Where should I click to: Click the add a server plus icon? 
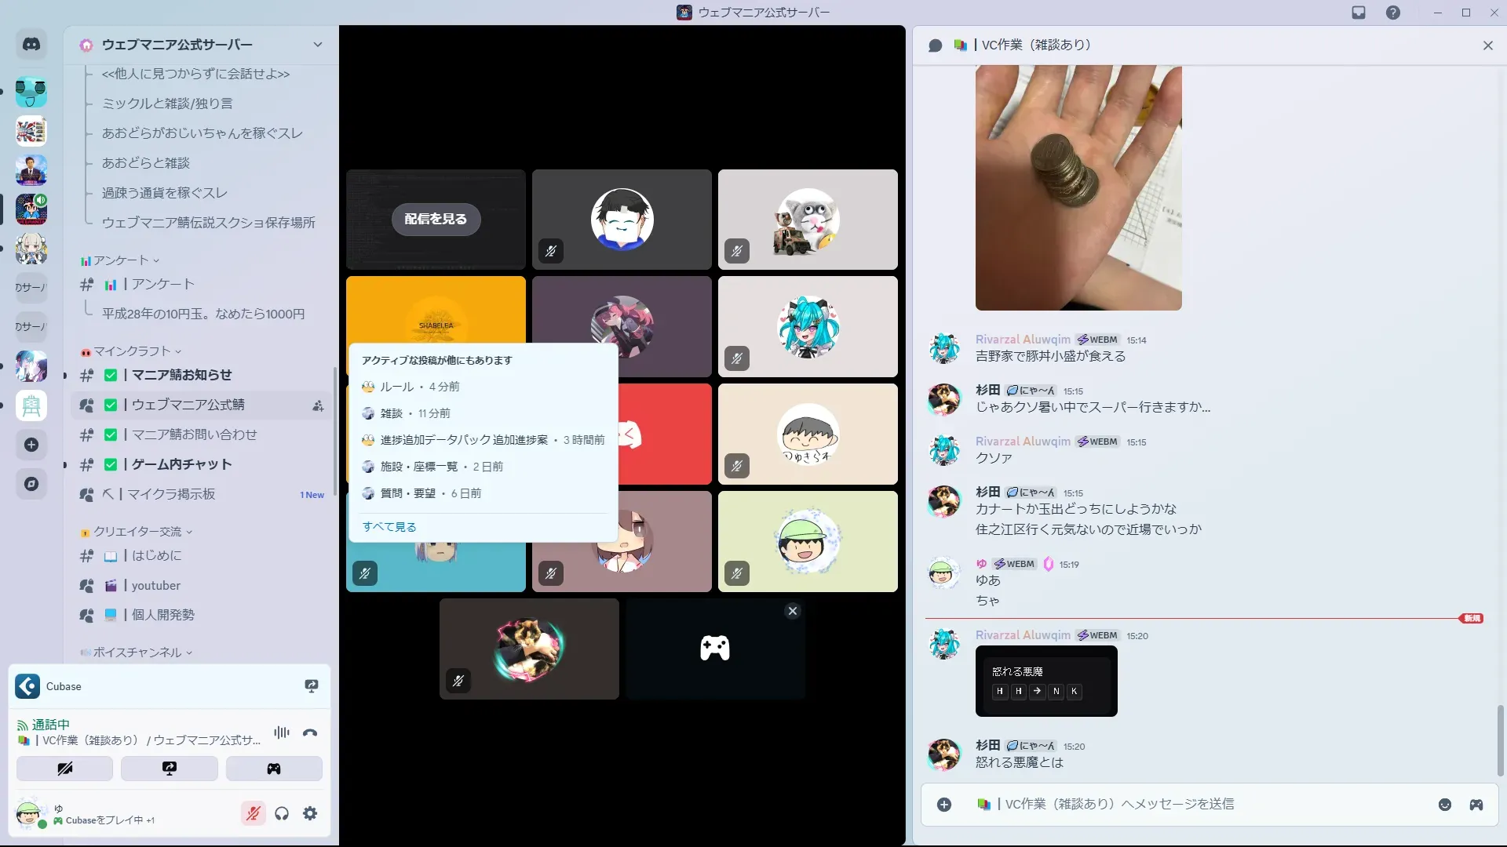coord(31,445)
